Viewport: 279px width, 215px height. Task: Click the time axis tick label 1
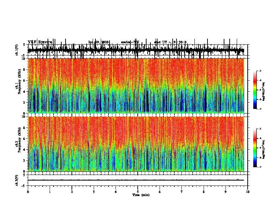pyautogui.click(x=50, y=192)
